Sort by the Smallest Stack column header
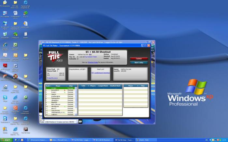The width and height of the screenshot is (228, 142). click(x=115, y=86)
